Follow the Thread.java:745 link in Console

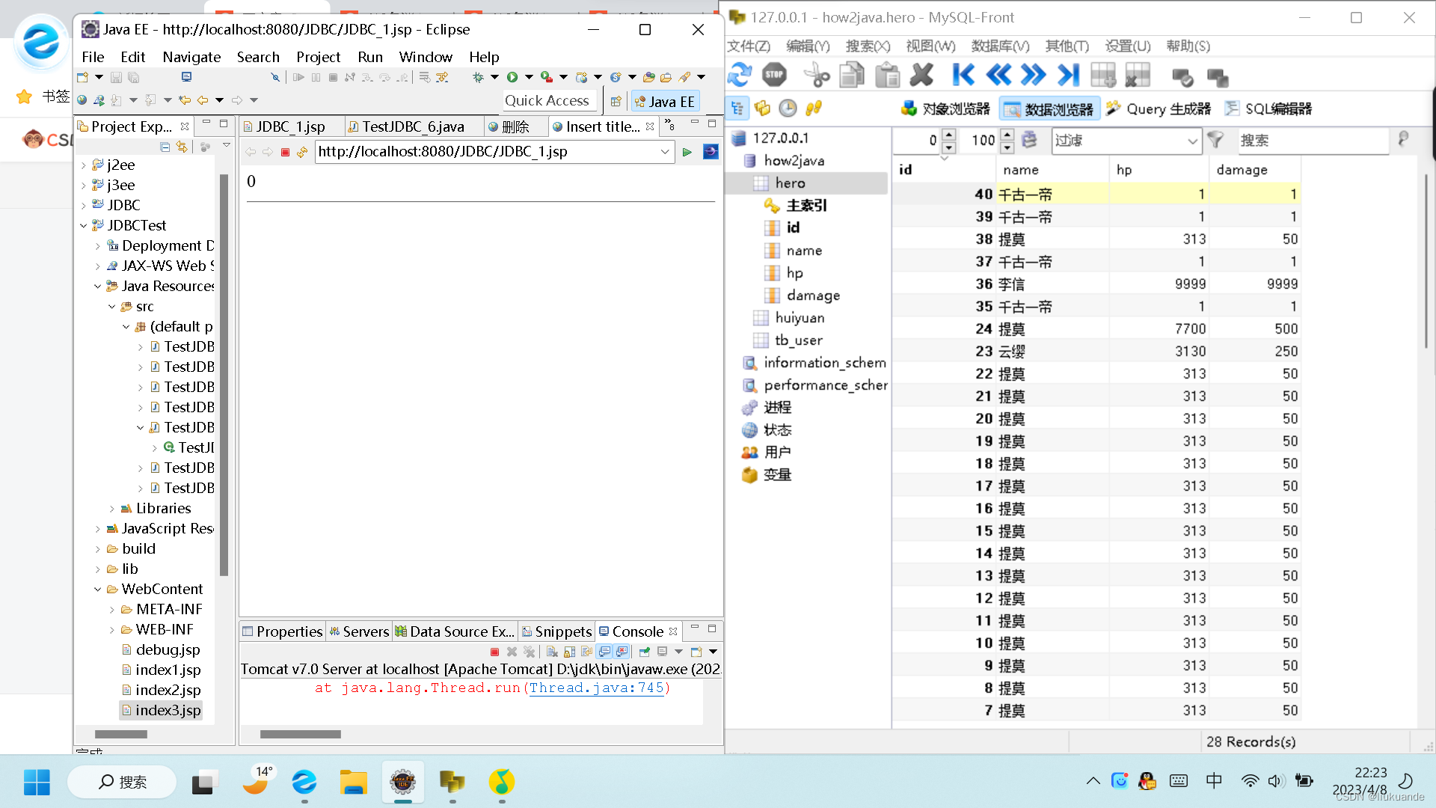595,688
